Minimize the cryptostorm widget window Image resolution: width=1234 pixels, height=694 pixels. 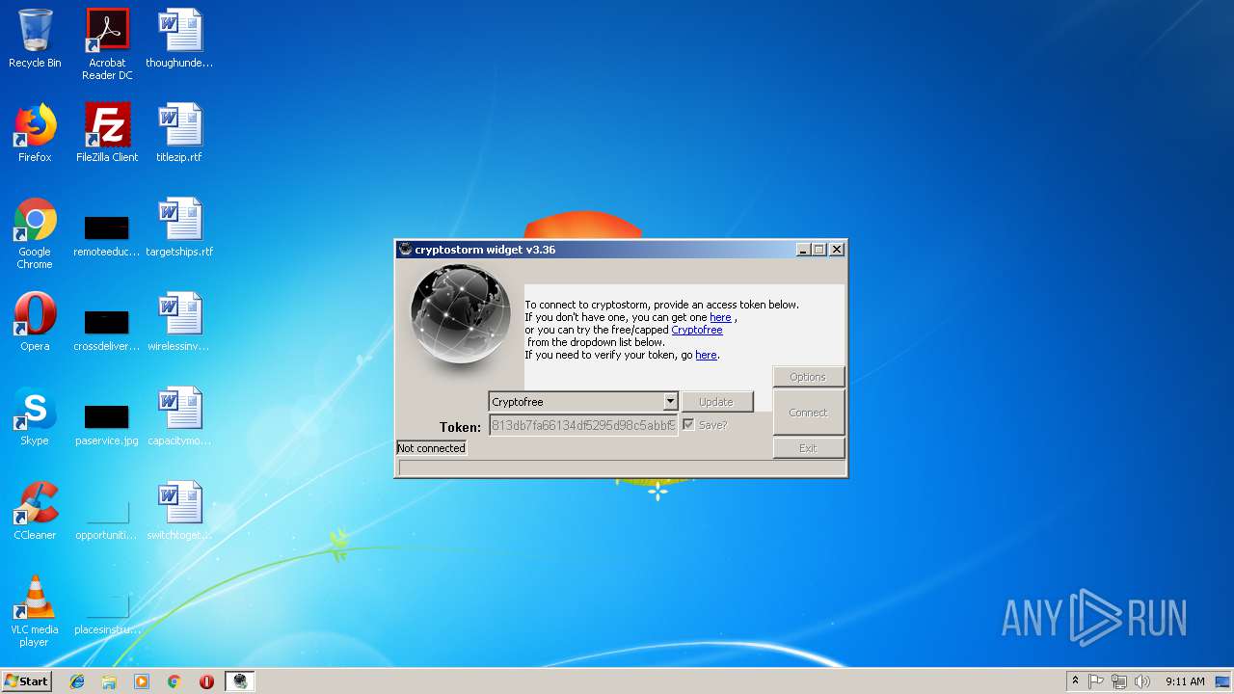803,250
